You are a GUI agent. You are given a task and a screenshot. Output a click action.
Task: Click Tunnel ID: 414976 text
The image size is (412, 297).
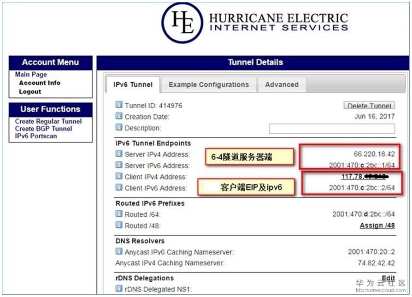[x=153, y=106]
